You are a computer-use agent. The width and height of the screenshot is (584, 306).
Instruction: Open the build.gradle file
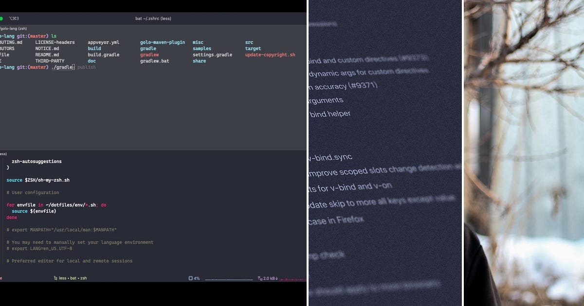pyautogui.click(x=104, y=54)
